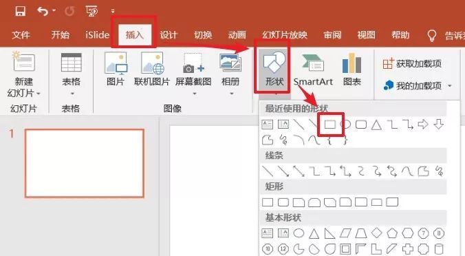Select straight line in 线条 section

pyautogui.click(x=268, y=171)
